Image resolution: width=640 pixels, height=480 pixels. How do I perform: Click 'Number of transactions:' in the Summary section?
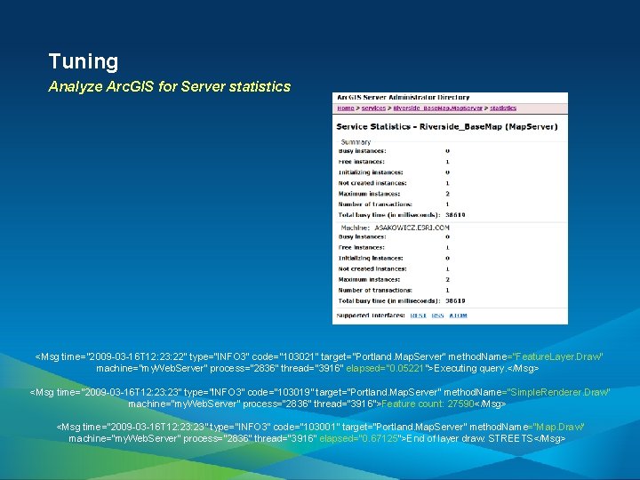375,204
